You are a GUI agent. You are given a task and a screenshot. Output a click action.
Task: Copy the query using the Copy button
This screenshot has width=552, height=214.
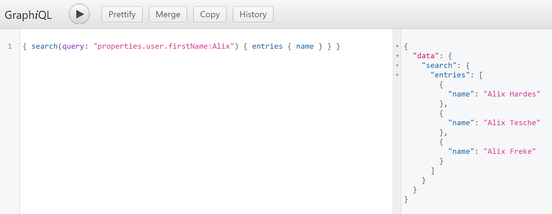210,14
